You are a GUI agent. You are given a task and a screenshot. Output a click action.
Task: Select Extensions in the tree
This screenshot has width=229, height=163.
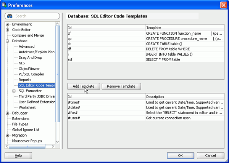(21, 119)
